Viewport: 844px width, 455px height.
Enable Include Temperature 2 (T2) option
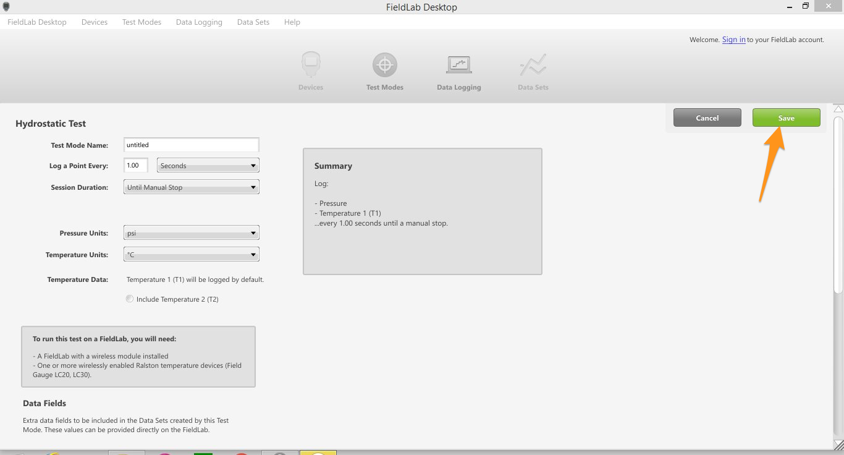[129, 299]
